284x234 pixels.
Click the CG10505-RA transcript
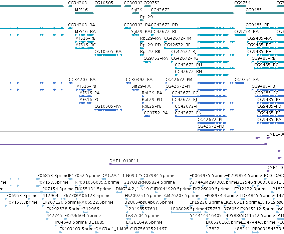tap(108, 52)
